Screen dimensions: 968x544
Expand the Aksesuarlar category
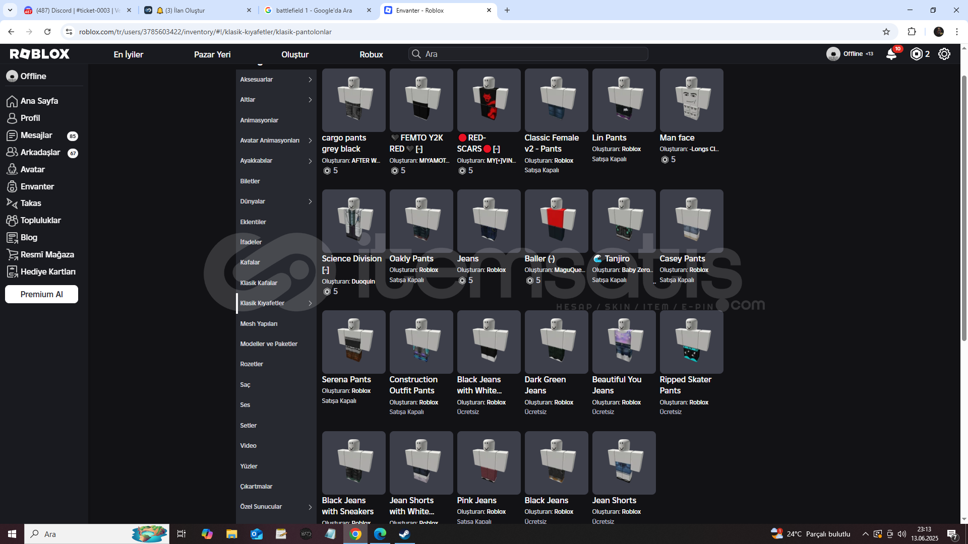(276, 80)
